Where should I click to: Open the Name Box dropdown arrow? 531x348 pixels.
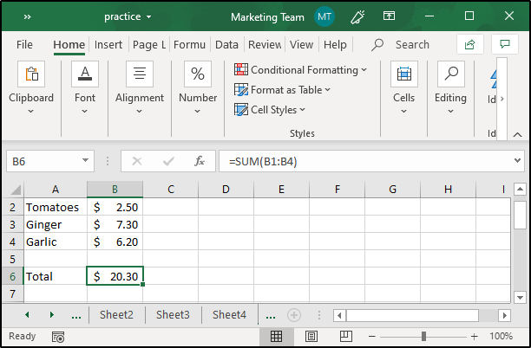tap(85, 161)
